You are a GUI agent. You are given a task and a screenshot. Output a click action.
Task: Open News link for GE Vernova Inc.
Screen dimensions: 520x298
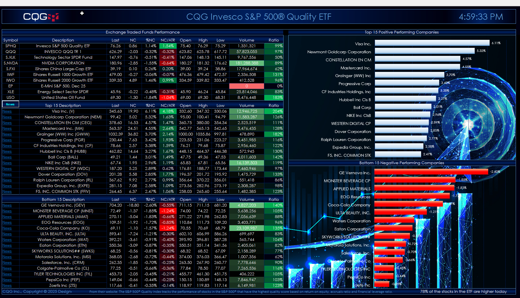click(x=7, y=205)
